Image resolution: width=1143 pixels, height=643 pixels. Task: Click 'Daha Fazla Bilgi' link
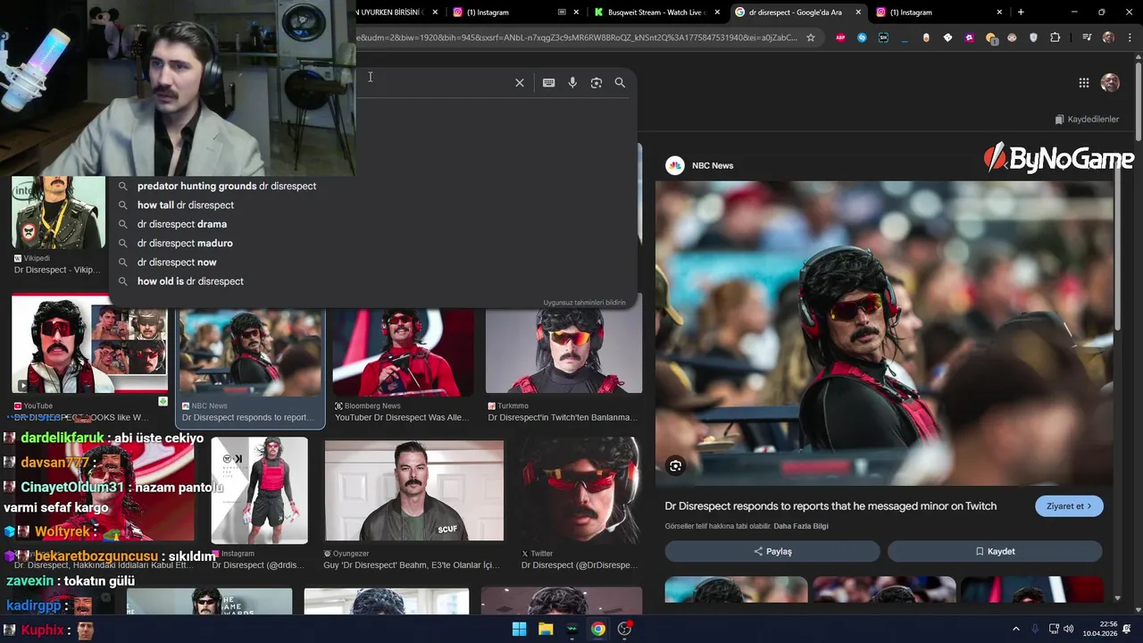tap(801, 526)
